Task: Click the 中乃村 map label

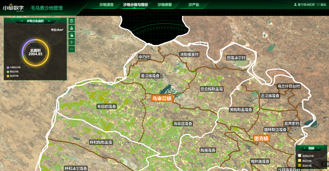Action: 144,57
